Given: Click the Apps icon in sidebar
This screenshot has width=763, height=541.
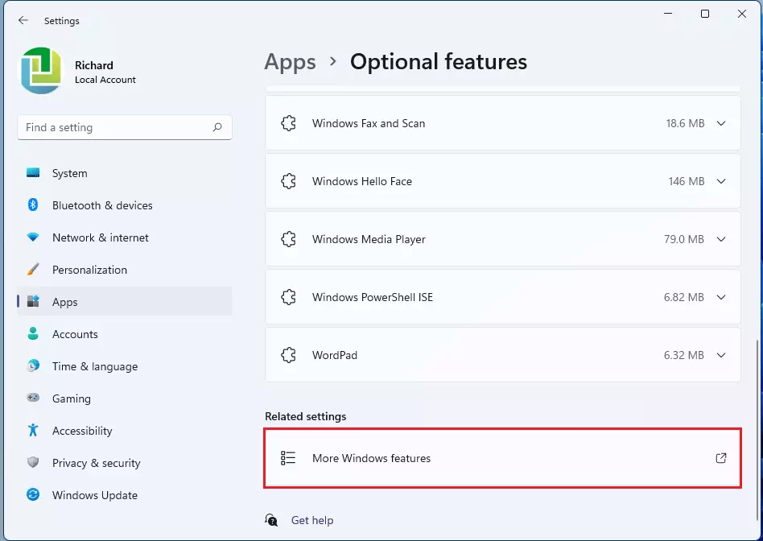Looking at the screenshot, I should coord(33,301).
